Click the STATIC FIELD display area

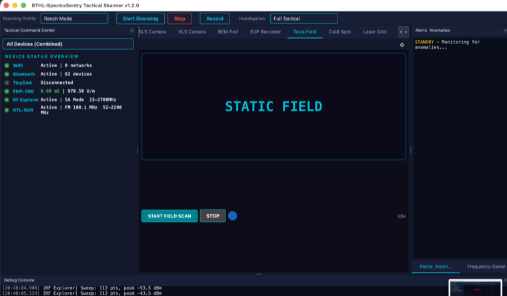(x=274, y=107)
